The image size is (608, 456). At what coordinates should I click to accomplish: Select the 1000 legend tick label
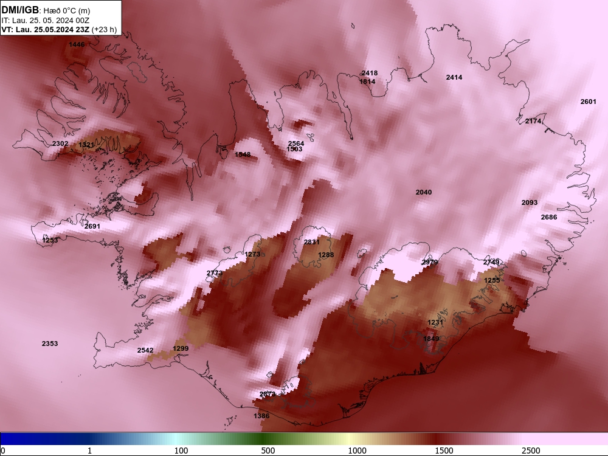click(357, 451)
